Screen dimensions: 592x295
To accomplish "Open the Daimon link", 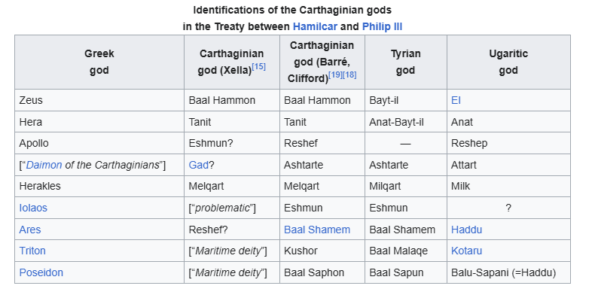I will tap(44, 166).
